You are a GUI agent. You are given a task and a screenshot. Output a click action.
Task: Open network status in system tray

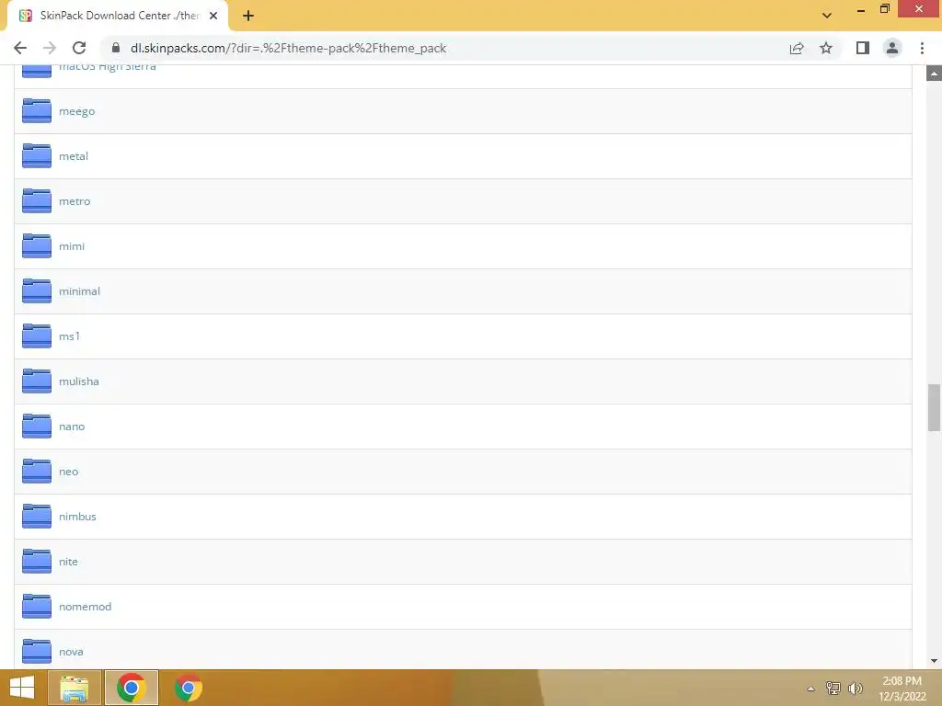pyautogui.click(x=833, y=688)
